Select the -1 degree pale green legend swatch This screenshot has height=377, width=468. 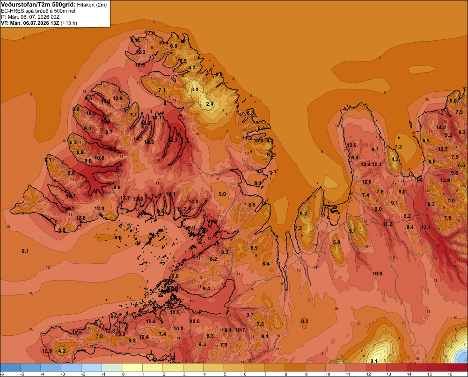(x=112, y=368)
